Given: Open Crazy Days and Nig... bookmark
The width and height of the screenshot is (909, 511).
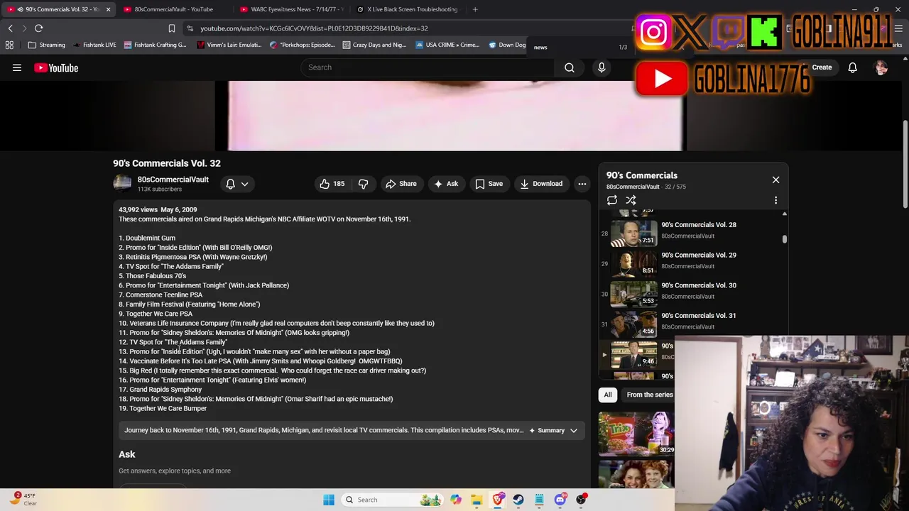Looking at the screenshot, I should (374, 45).
